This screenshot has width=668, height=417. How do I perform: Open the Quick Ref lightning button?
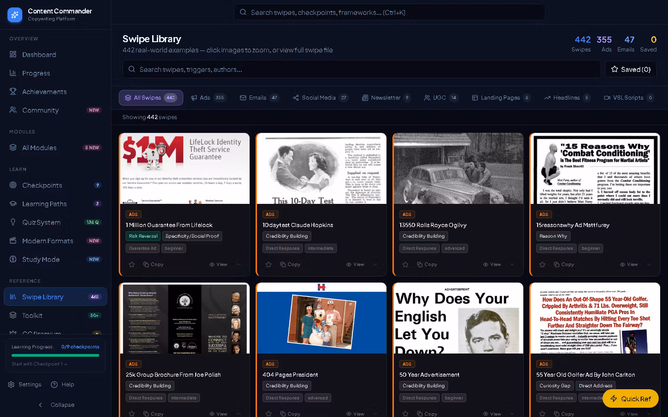pyautogui.click(x=630, y=398)
